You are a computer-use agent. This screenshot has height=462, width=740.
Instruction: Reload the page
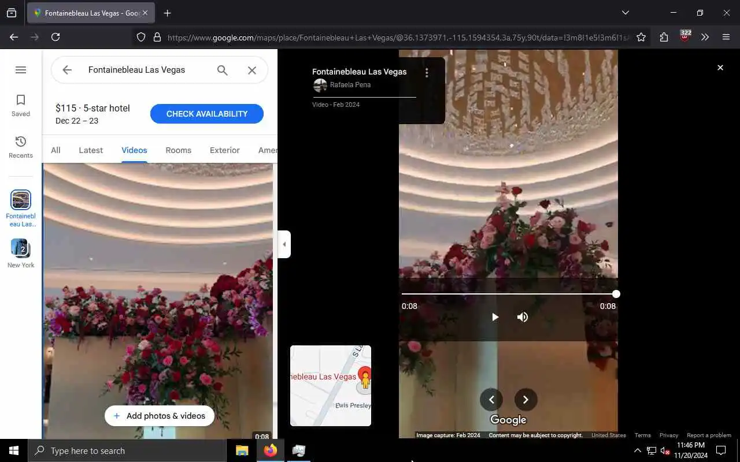coord(55,37)
